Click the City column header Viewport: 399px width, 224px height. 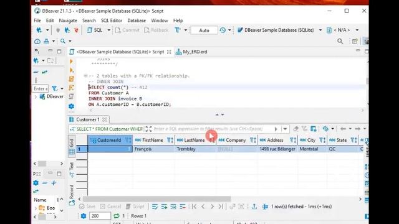[312, 140]
